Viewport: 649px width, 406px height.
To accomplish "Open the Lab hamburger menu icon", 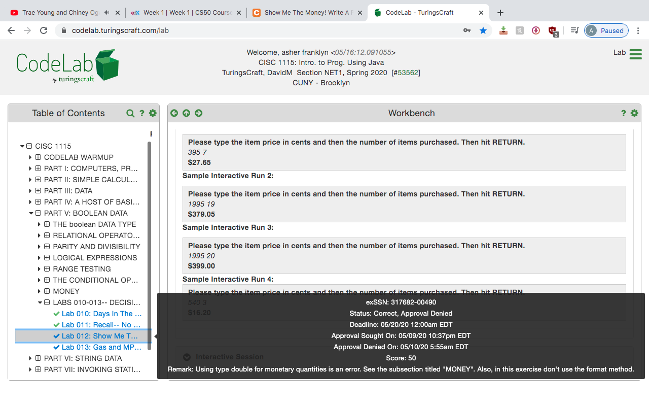I will 635,54.
